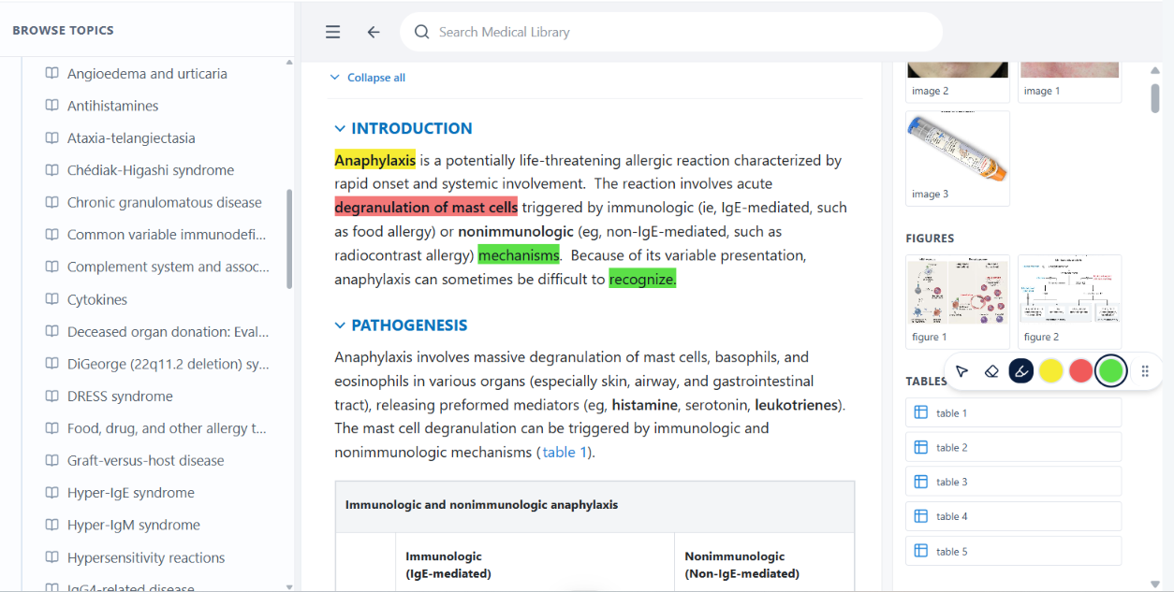Collapse the PATHOGENESIS section
This screenshot has height=592, width=1174.
click(340, 325)
